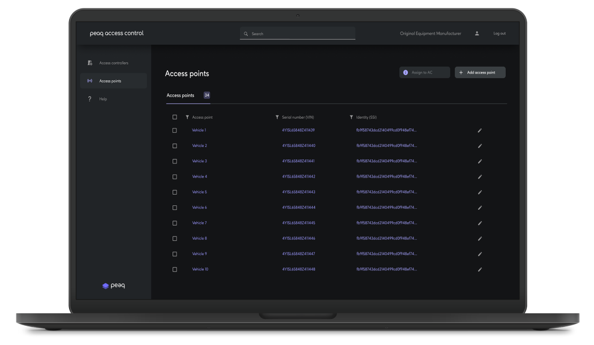The image size is (594, 345).
Task: Open the Identity (SSI) column filter
Action: tap(351, 118)
